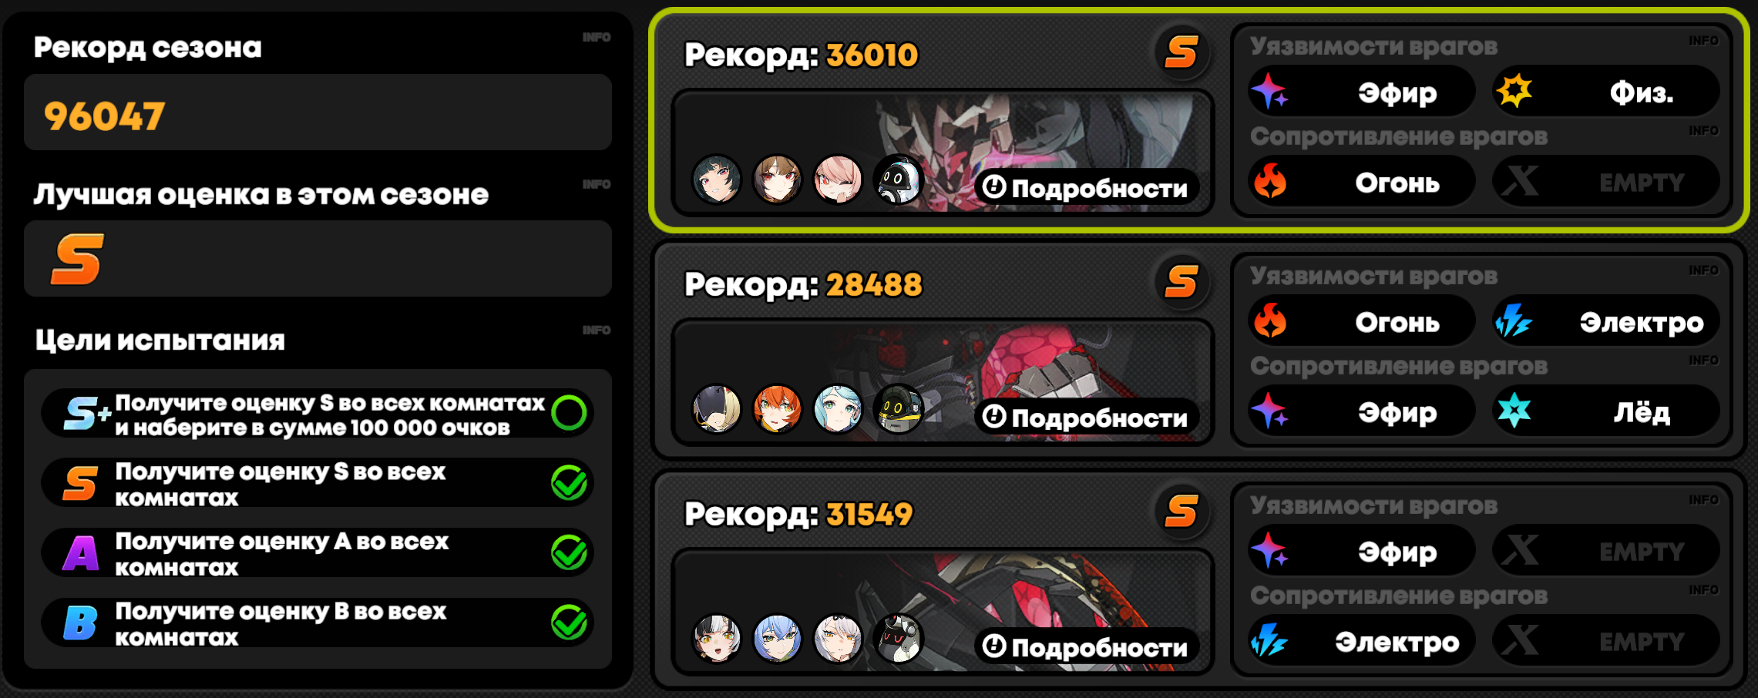Viewport: 1758px width, 698px height.
Task: Click the S rank badge beside record 36010
Action: [x=1182, y=52]
